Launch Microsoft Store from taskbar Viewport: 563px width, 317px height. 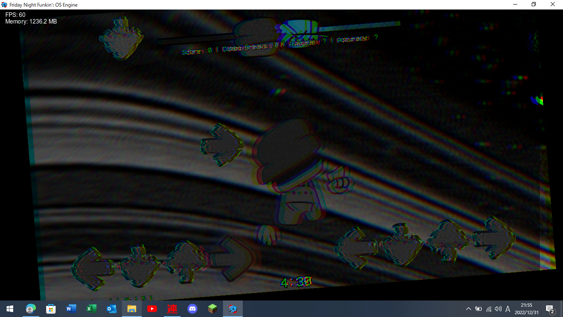coord(51,309)
